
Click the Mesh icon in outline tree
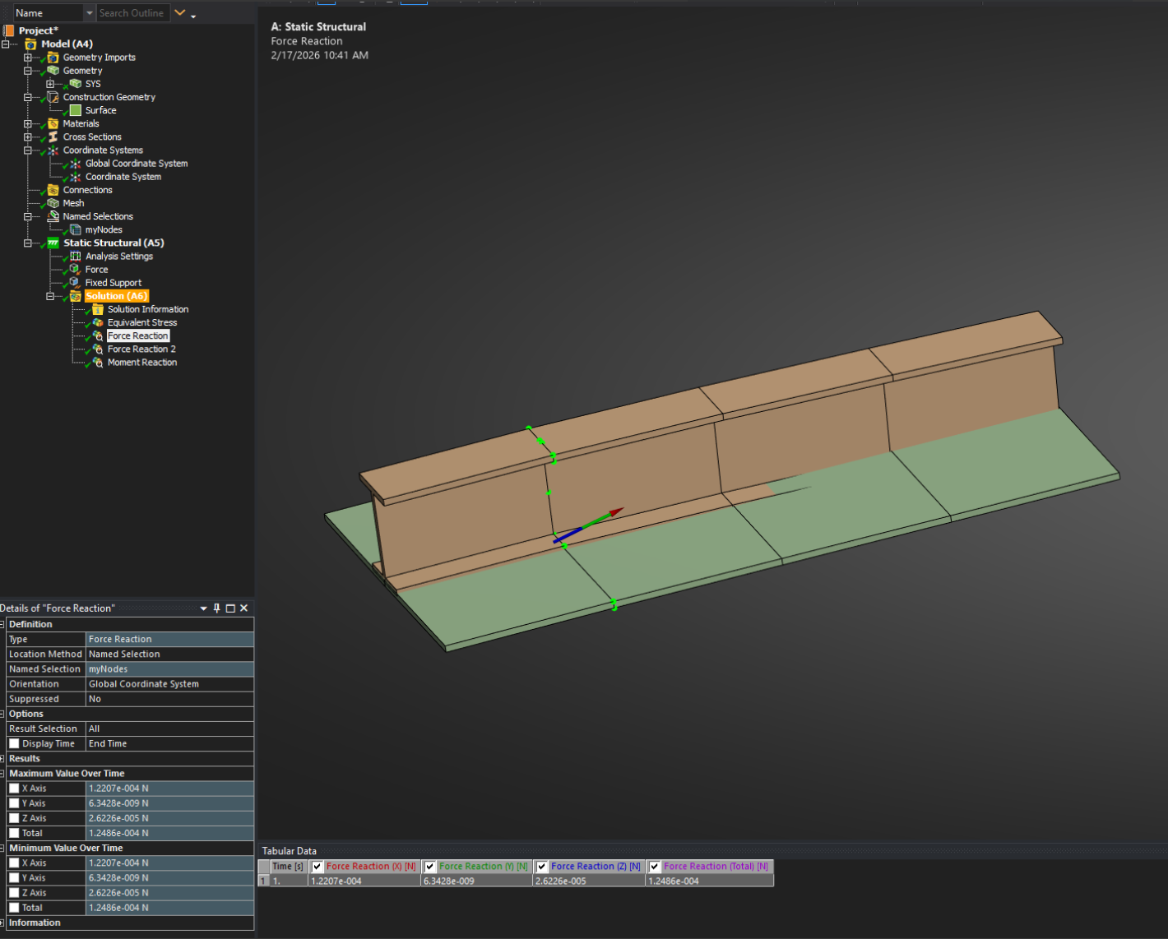(53, 203)
